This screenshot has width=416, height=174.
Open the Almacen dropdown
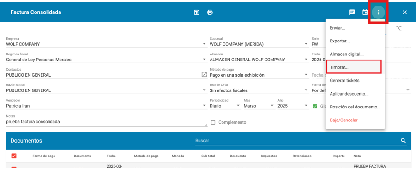click(x=306, y=60)
